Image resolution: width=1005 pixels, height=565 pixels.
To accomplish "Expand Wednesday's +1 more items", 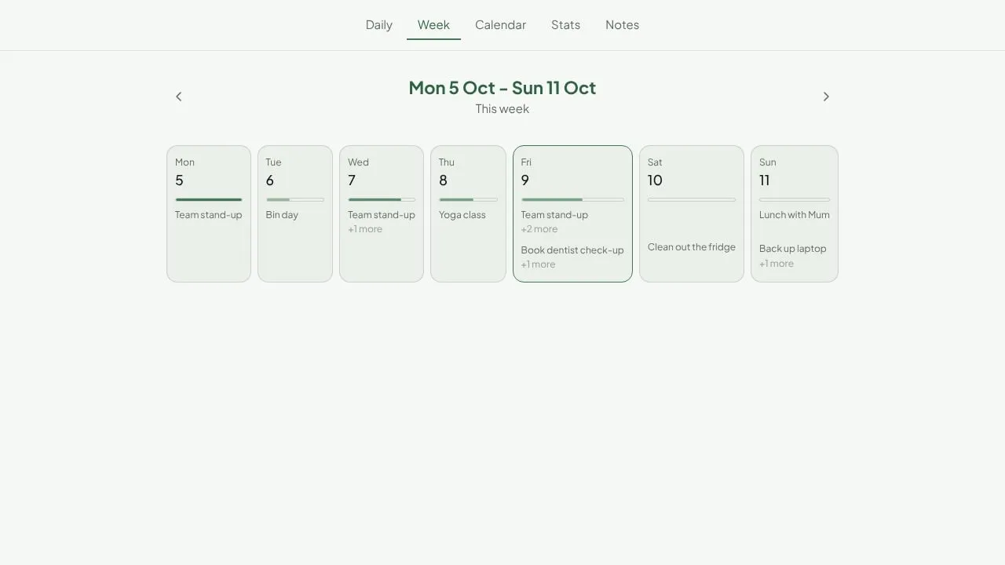I will pos(365,229).
